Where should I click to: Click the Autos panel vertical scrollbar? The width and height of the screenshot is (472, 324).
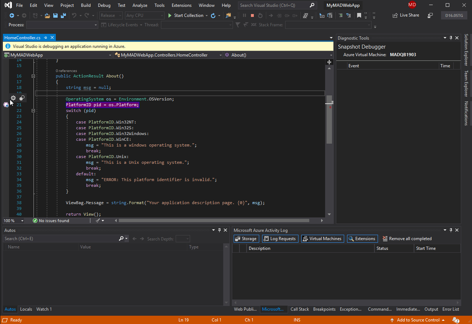(226, 275)
